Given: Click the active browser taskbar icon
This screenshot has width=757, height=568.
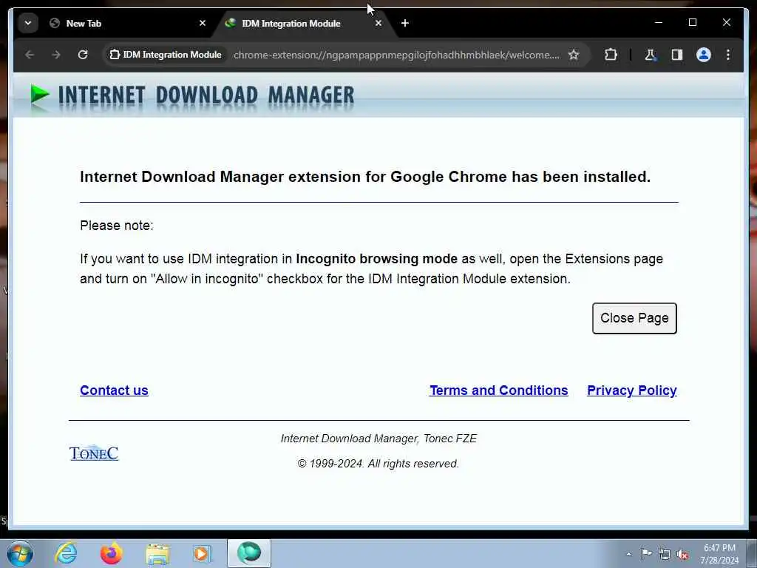Looking at the screenshot, I should 249,553.
